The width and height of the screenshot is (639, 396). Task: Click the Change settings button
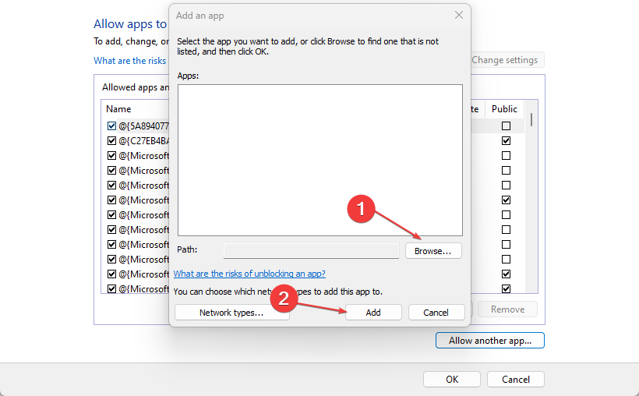click(x=507, y=60)
